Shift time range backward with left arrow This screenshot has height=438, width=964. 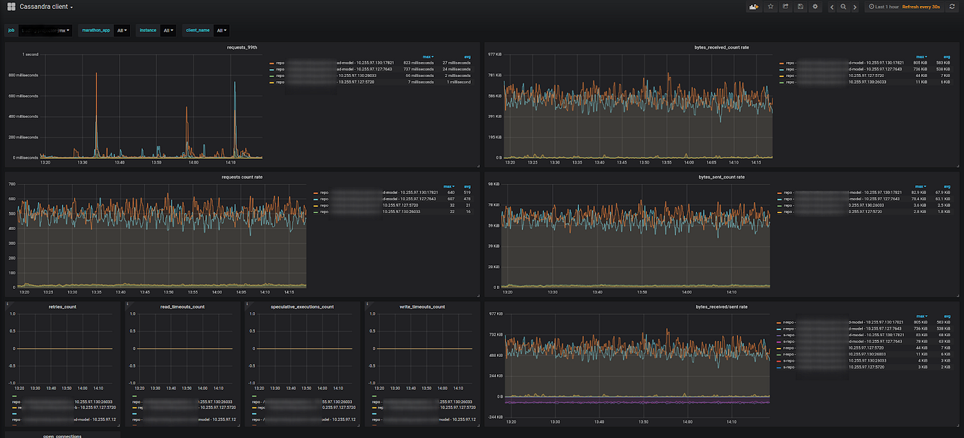[832, 7]
